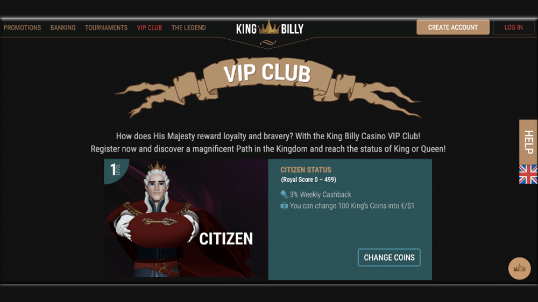Image resolution: width=538 pixels, height=302 pixels.
Task: Click the swirl ornament below the logo
Action: 268,42
